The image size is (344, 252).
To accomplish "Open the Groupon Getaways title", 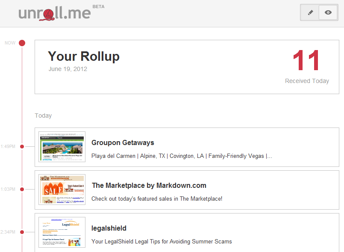I will tap(123, 142).
